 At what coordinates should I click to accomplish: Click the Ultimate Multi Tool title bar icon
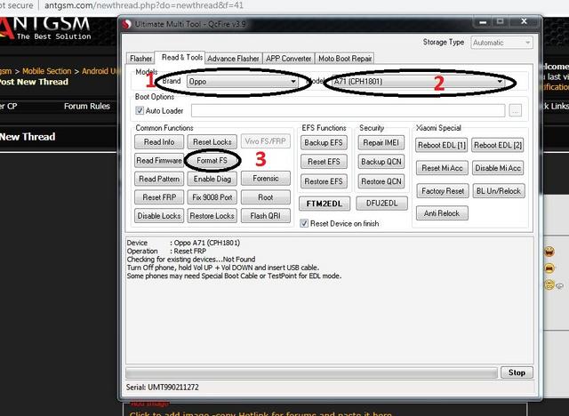point(126,24)
